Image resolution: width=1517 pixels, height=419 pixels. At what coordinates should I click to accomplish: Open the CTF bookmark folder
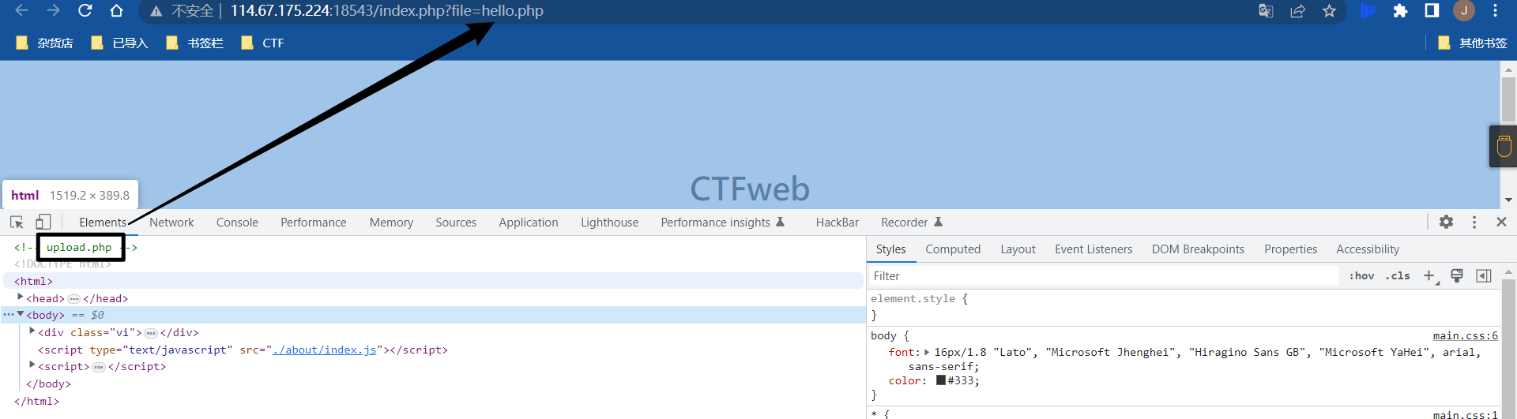pyautogui.click(x=263, y=43)
